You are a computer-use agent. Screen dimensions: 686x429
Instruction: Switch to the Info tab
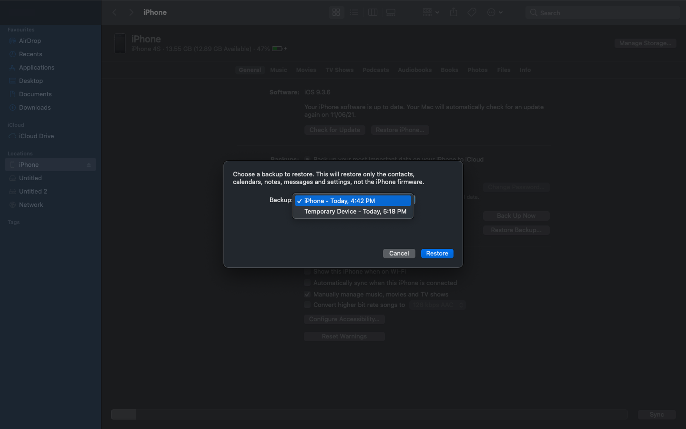point(525,70)
